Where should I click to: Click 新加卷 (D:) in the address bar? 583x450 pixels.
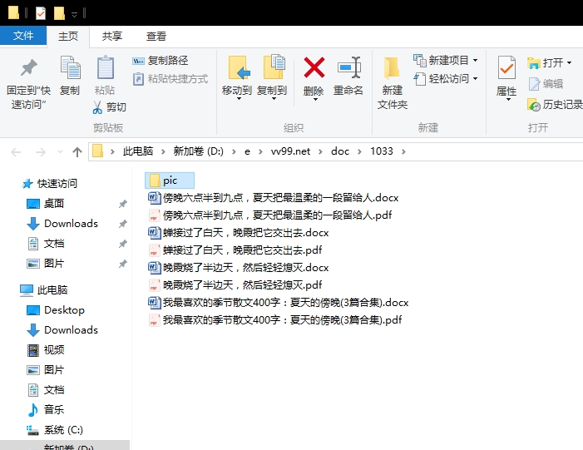click(198, 151)
